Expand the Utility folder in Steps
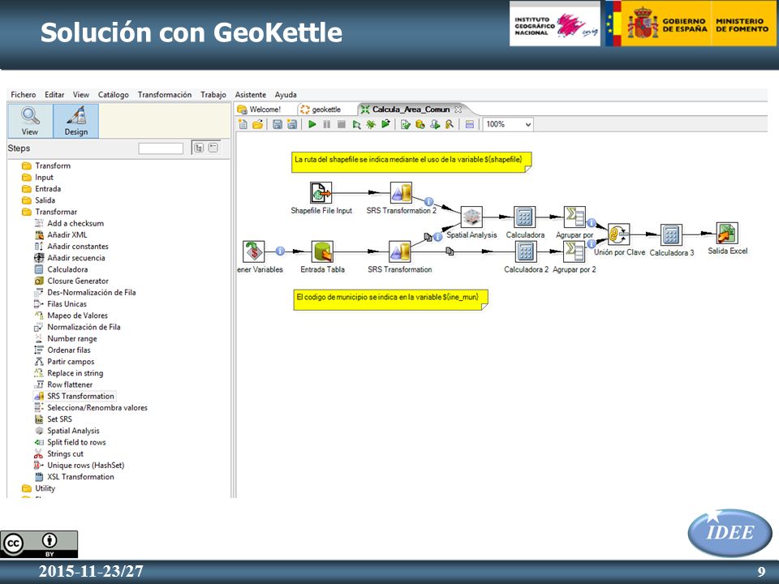 coord(39,488)
